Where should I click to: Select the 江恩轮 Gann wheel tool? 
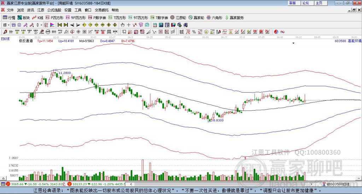[178, 18]
